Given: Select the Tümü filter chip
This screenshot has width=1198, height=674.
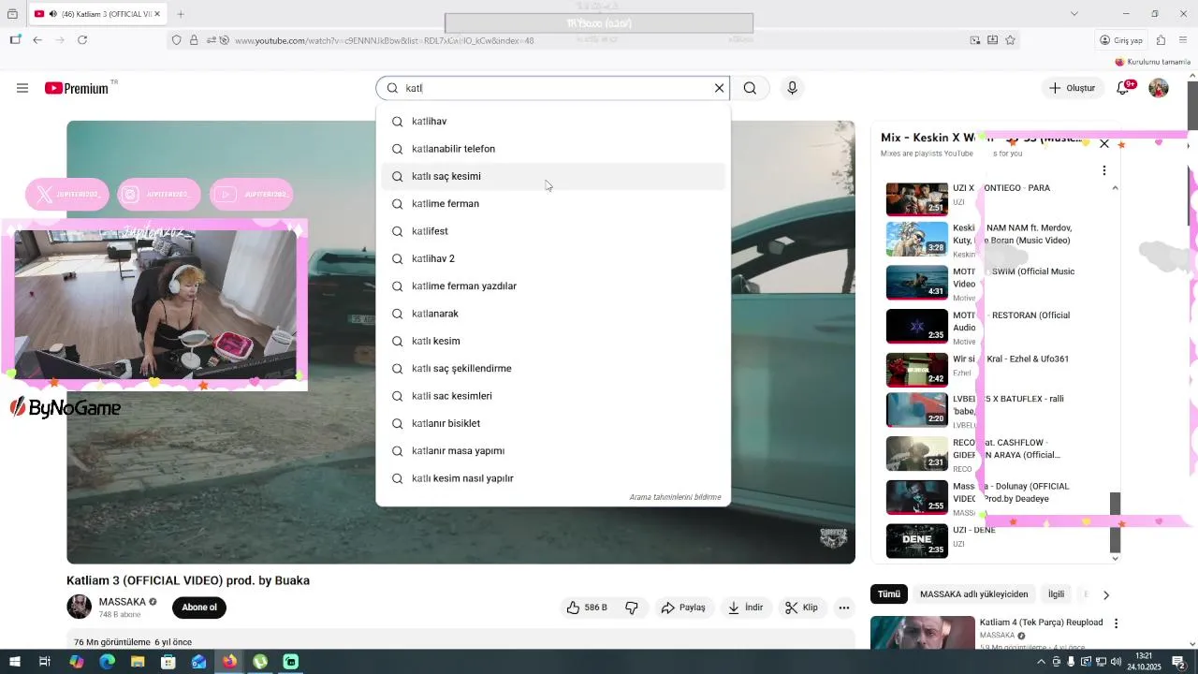Looking at the screenshot, I should click(x=888, y=594).
